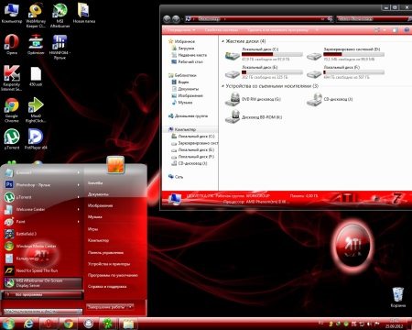Click the Internet Explorer taskbar icon
Screen dimensions: 412x330
(x=28, y=324)
